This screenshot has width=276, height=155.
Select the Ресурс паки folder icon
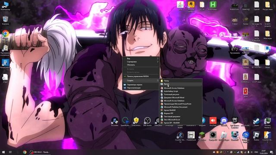click(267, 6)
